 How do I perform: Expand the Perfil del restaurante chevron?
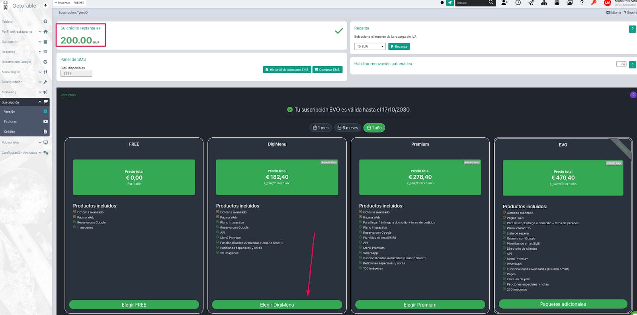tap(40, 31)
